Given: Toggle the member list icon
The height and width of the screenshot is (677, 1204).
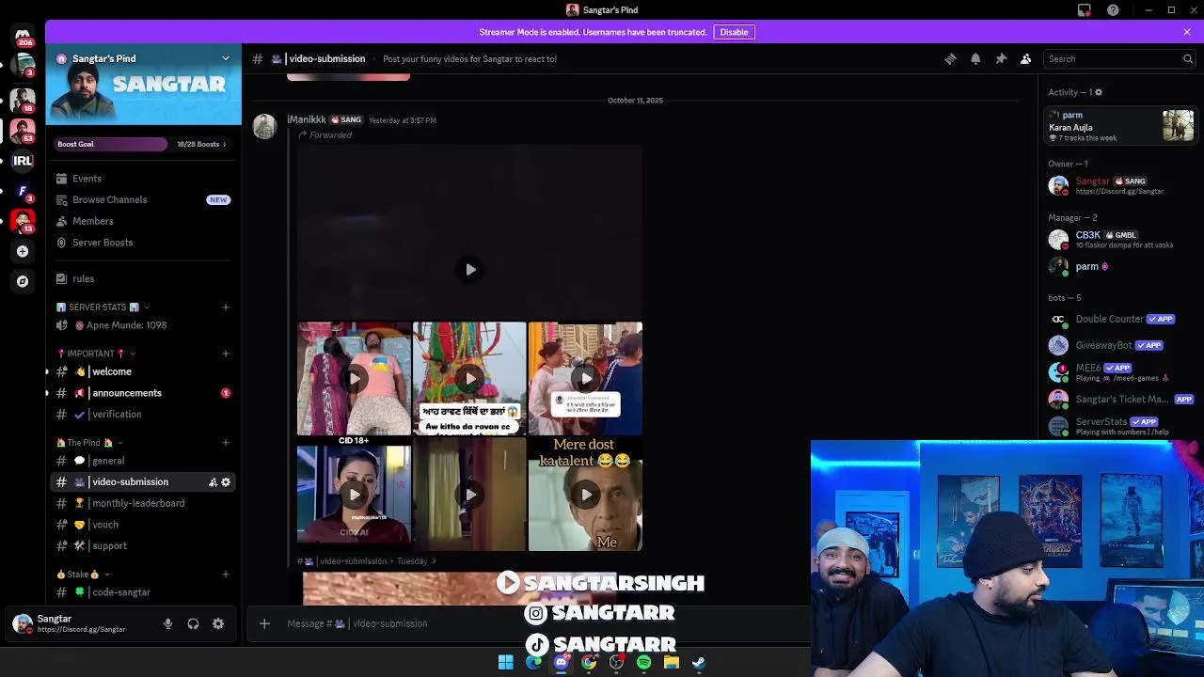Looking at the screenshot, I should [x=1026, y=58].
